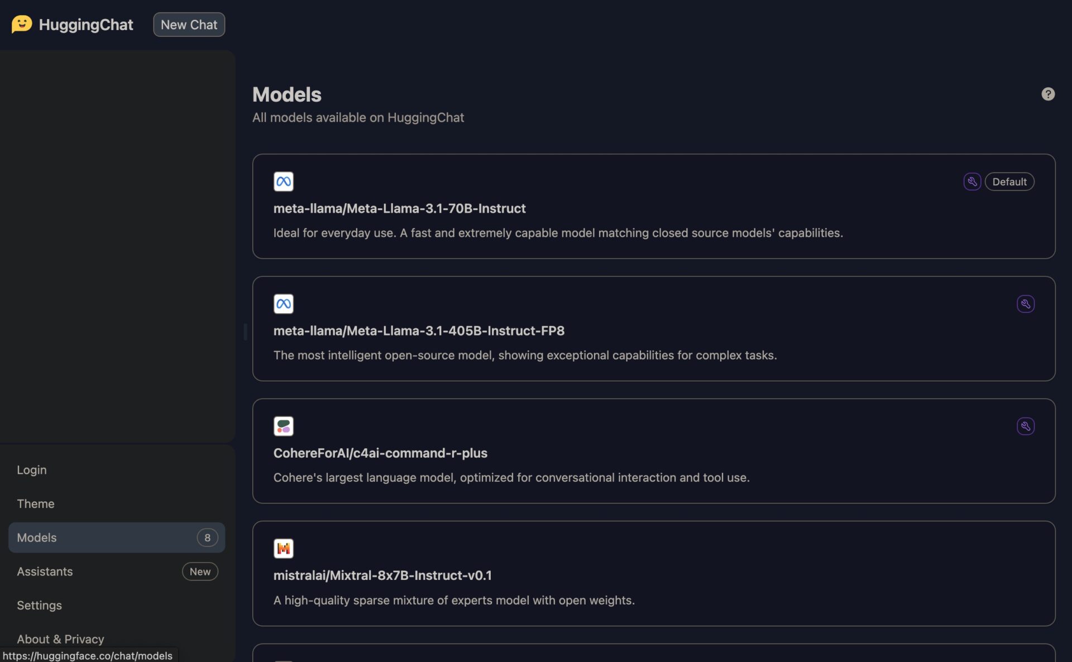Image resolution: width=1072 pixels, height=662 pixels.
Task: Click the Meta-Llama-3.1-405B-Instruct model icon
Action: [x=283, y=303]
